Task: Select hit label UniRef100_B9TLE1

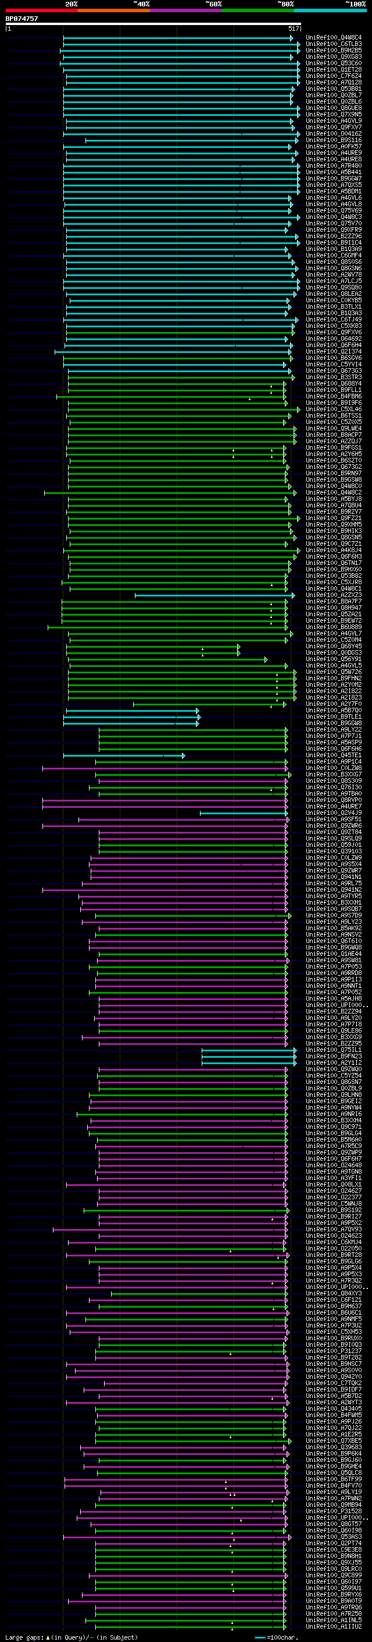Action: point(334,716)
